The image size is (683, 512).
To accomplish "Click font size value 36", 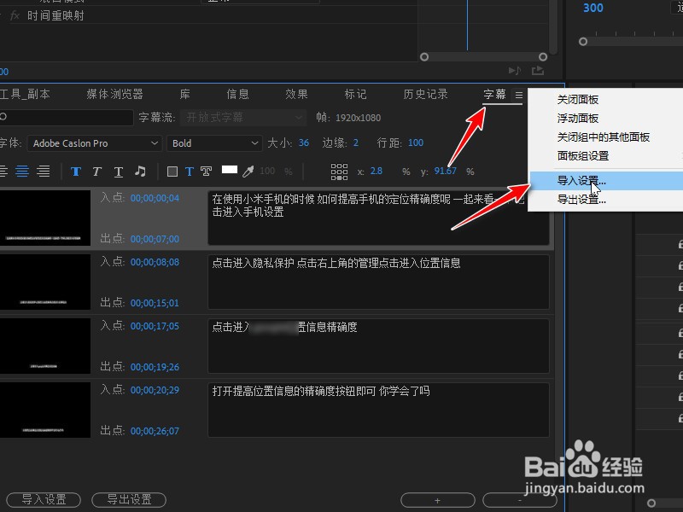I will pos(304,143).
